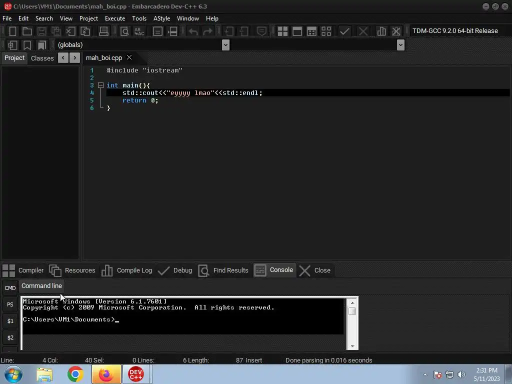
Task: Switch to the Compile Log tab
Action: [126, 270]
